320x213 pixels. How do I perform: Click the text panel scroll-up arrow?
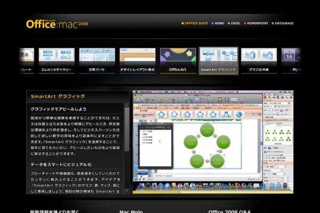[127, 105]
